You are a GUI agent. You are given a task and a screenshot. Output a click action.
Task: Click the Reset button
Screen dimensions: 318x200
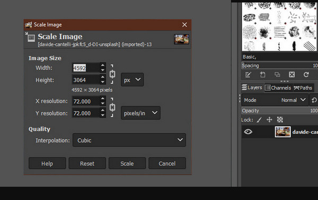(x=87, y=163)
